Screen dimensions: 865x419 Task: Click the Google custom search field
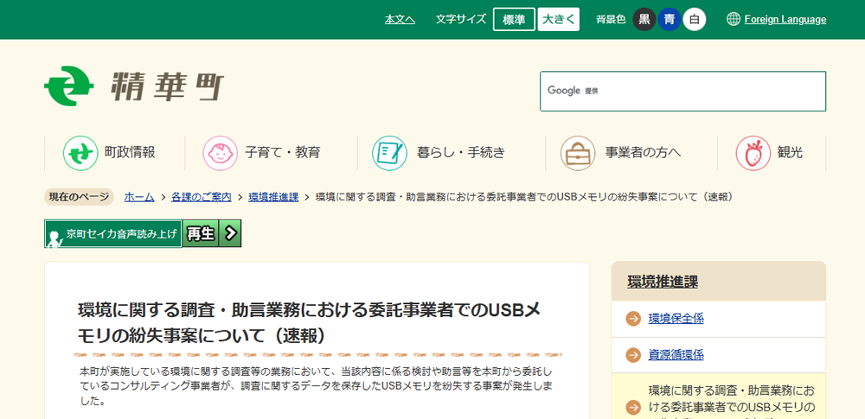701,91
